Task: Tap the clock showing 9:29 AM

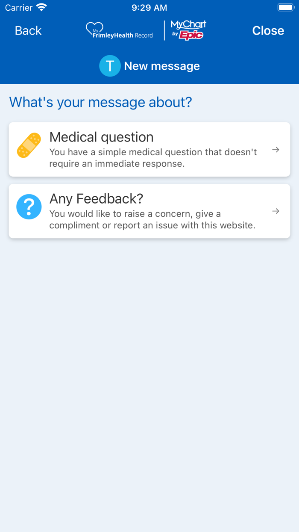Action: coord(149,7)
